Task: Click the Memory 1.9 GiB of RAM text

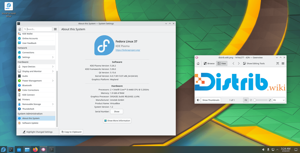Action: 117,93
